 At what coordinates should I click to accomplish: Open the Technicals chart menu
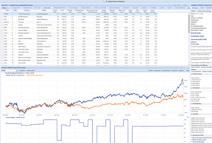click(x=157, y=71)
